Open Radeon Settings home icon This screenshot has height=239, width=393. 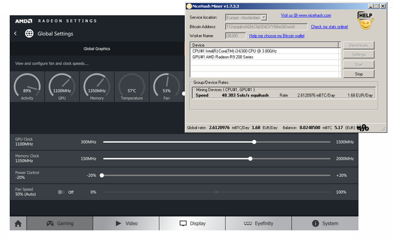pos(18,223)
